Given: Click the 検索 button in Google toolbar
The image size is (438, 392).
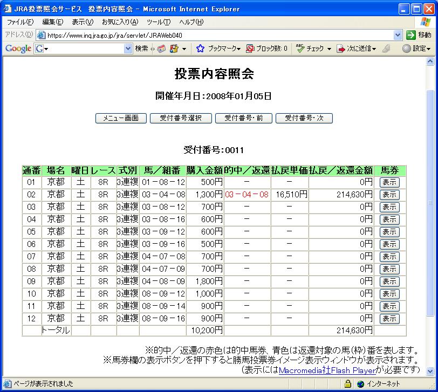Looking at the screenshot, I should [142, 49].
